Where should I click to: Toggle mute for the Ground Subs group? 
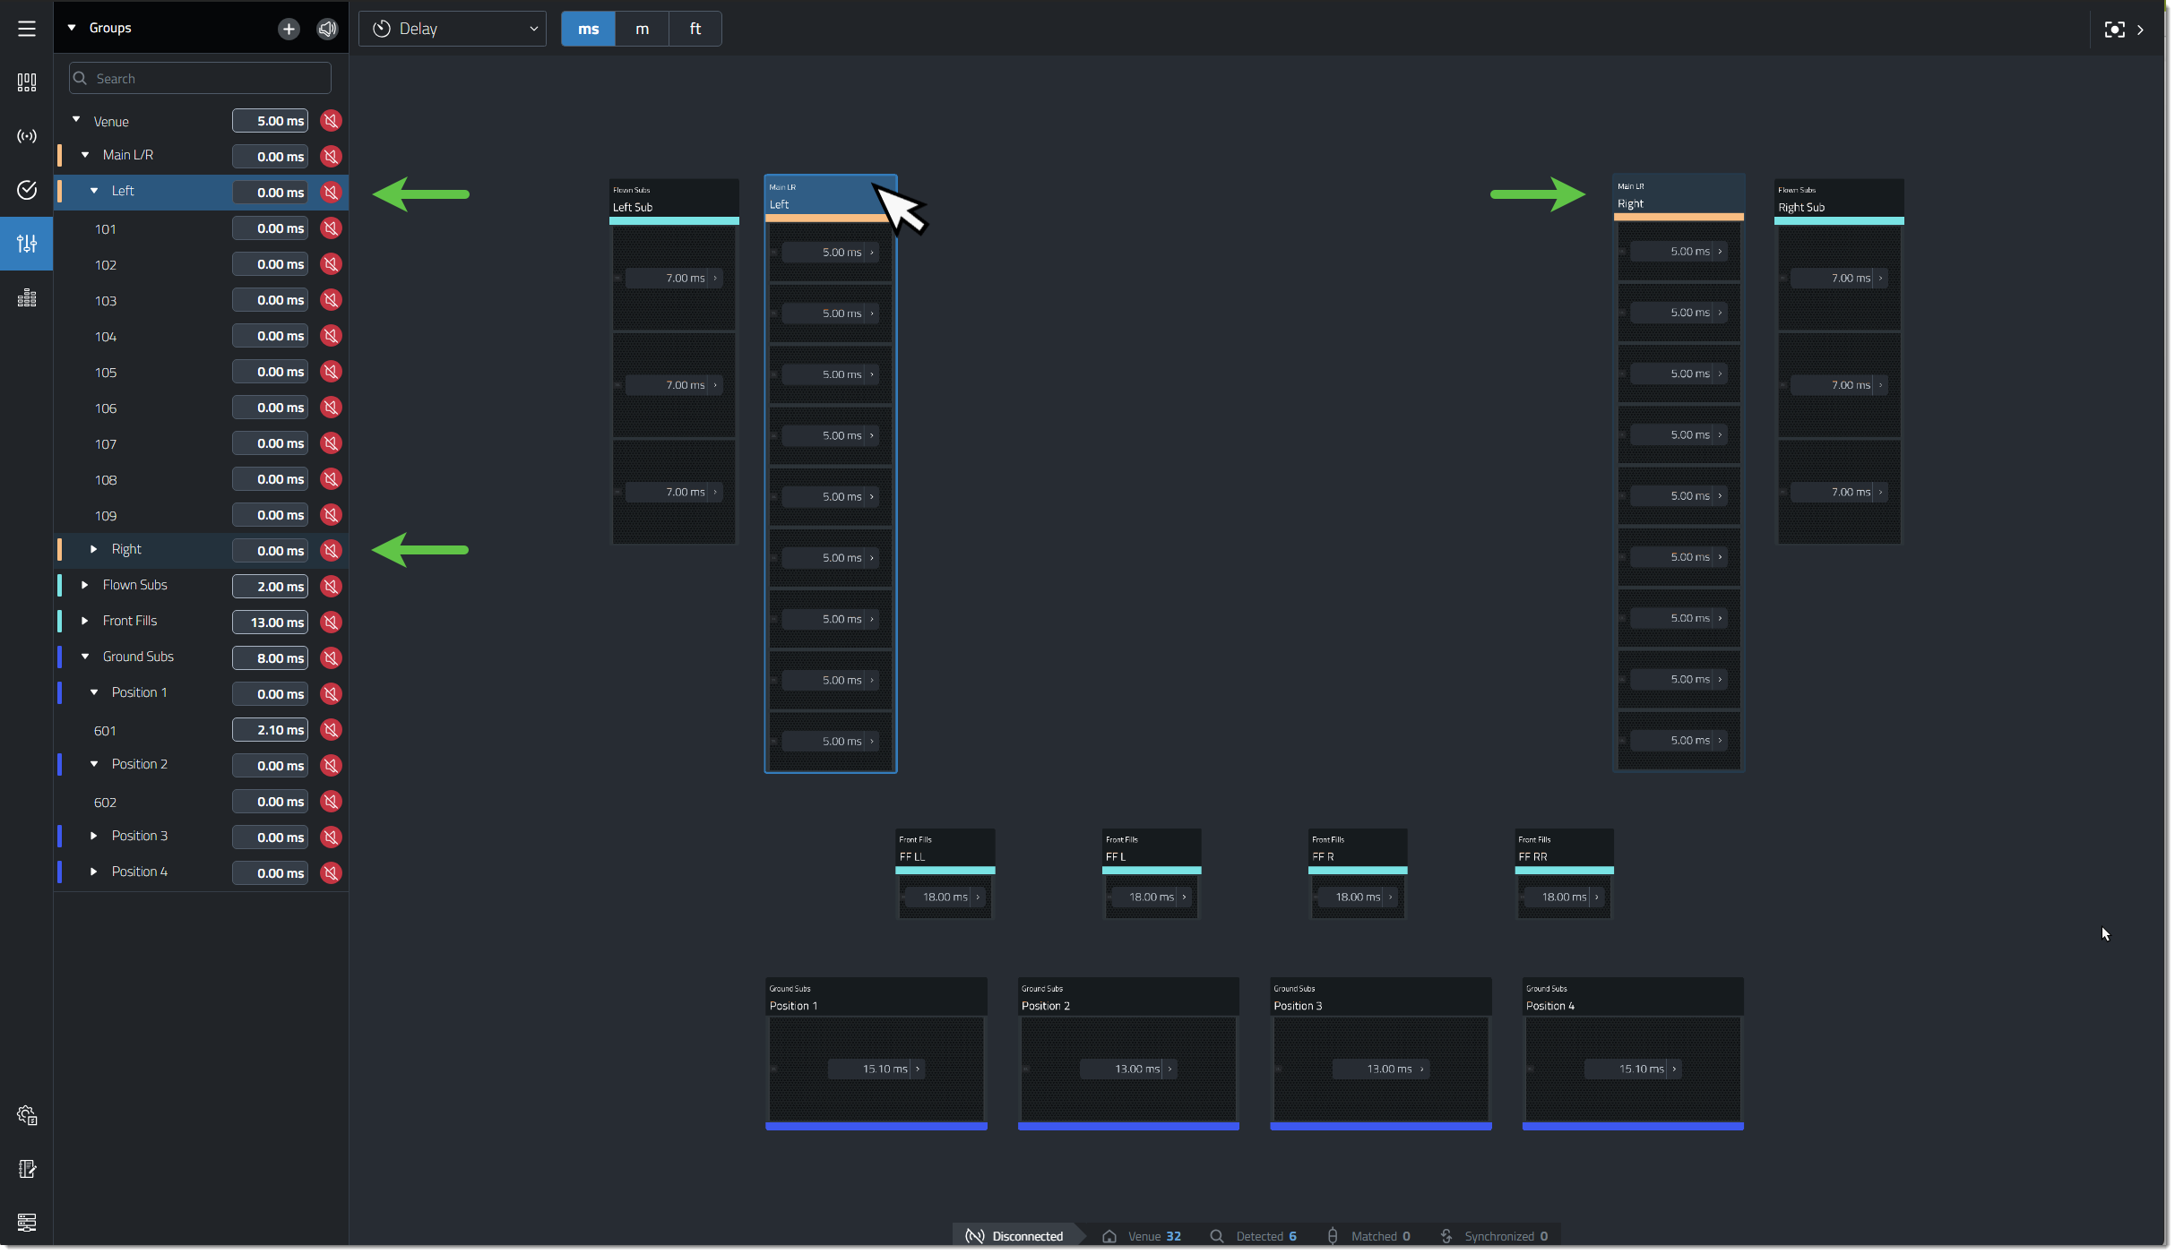click(x=332, y=658)
